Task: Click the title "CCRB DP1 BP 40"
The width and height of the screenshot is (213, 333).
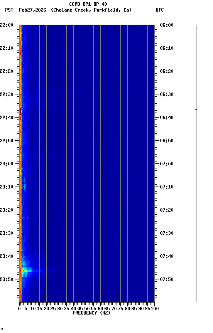Action: point(88,4)
